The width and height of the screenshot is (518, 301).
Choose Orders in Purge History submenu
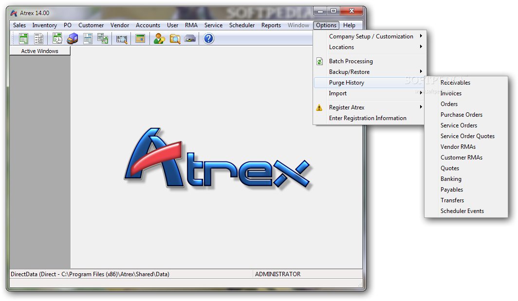click(x=466, y=104)
